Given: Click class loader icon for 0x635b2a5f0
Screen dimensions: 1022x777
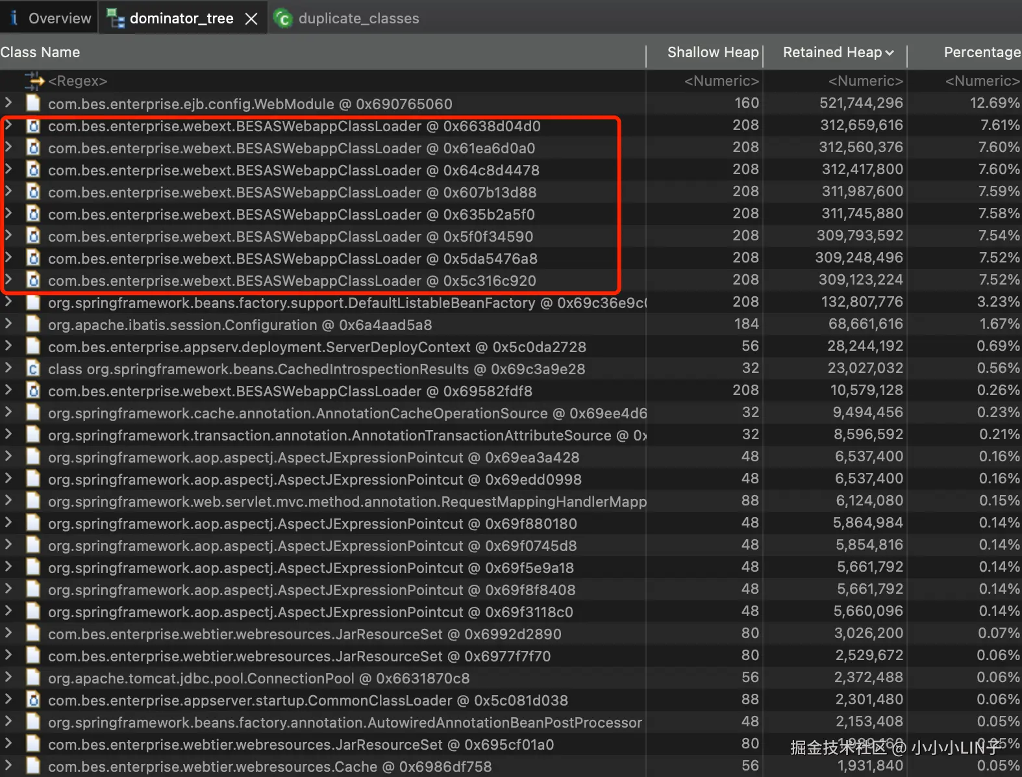Looking at the screenshot, I should pyautogui.click(x=33, y=214).
